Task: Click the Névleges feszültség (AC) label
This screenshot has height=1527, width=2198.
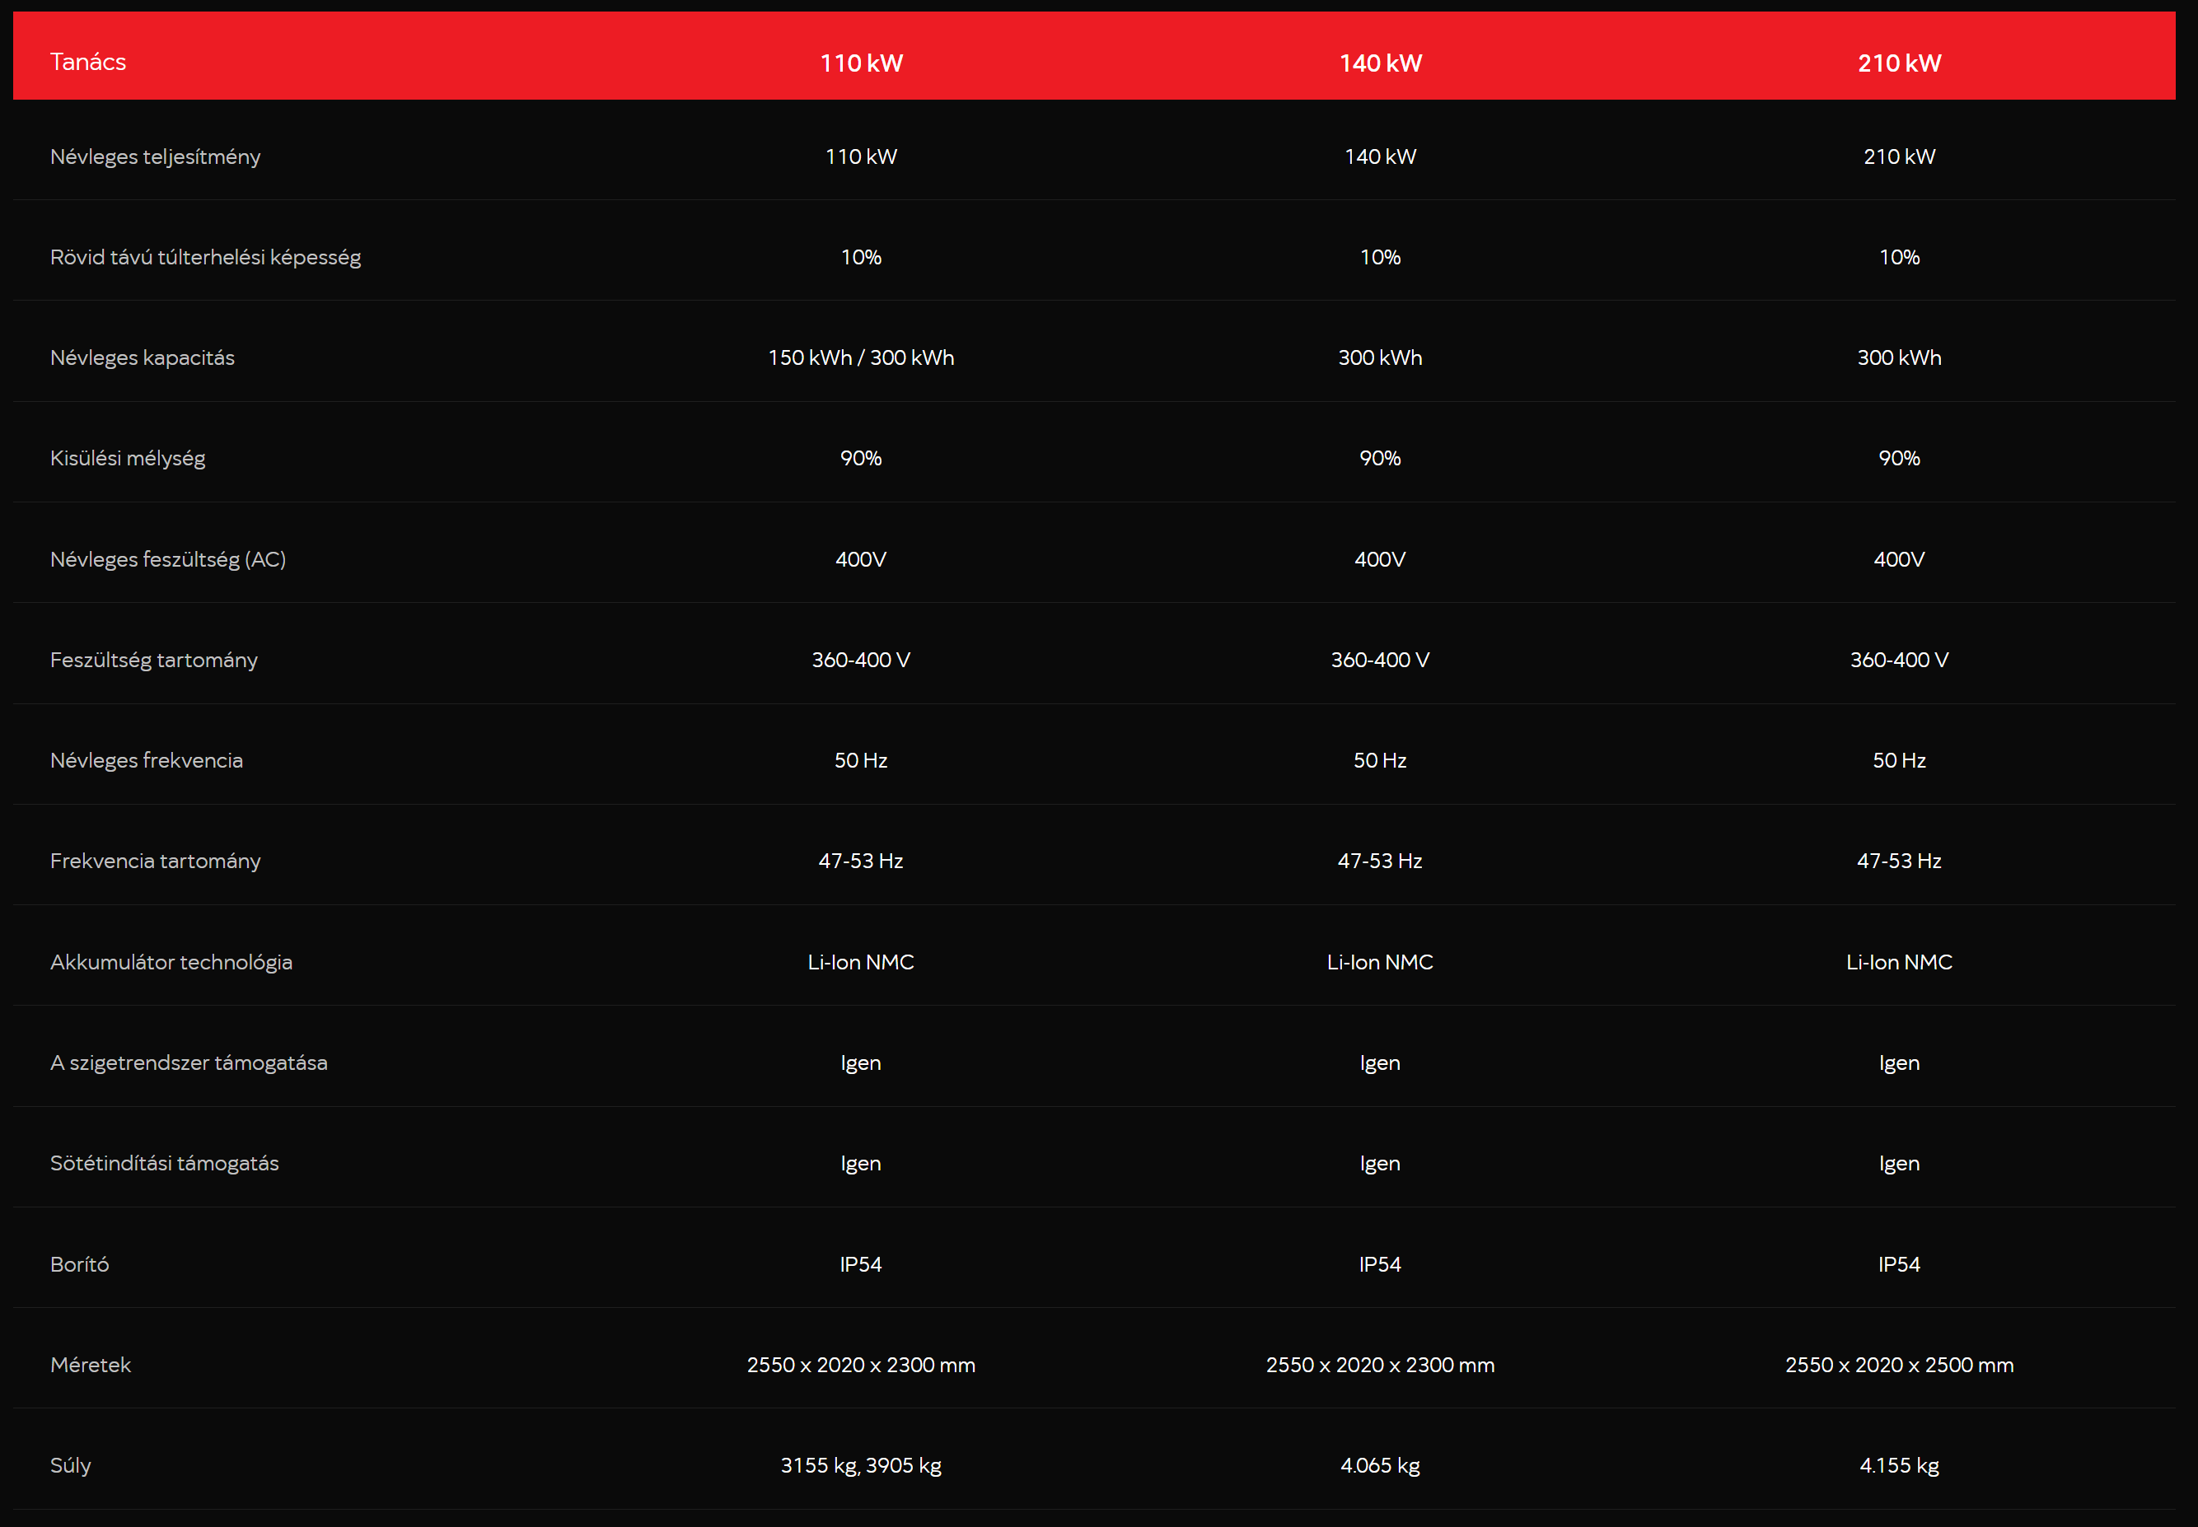Action: [168, 560]
